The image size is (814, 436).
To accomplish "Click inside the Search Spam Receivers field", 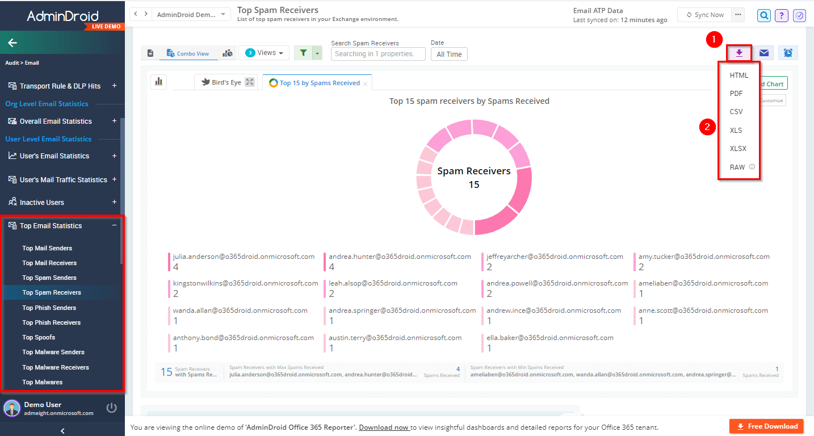I will 377,53.
